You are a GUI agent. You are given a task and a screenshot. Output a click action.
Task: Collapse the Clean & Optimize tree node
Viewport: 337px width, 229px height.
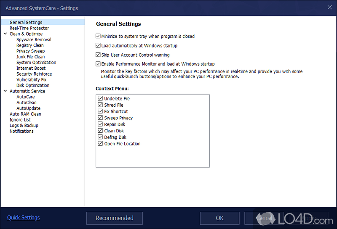tap(5, 34)
